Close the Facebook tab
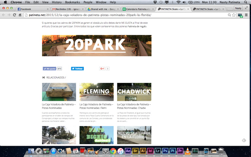 click(x=47, y=9)
